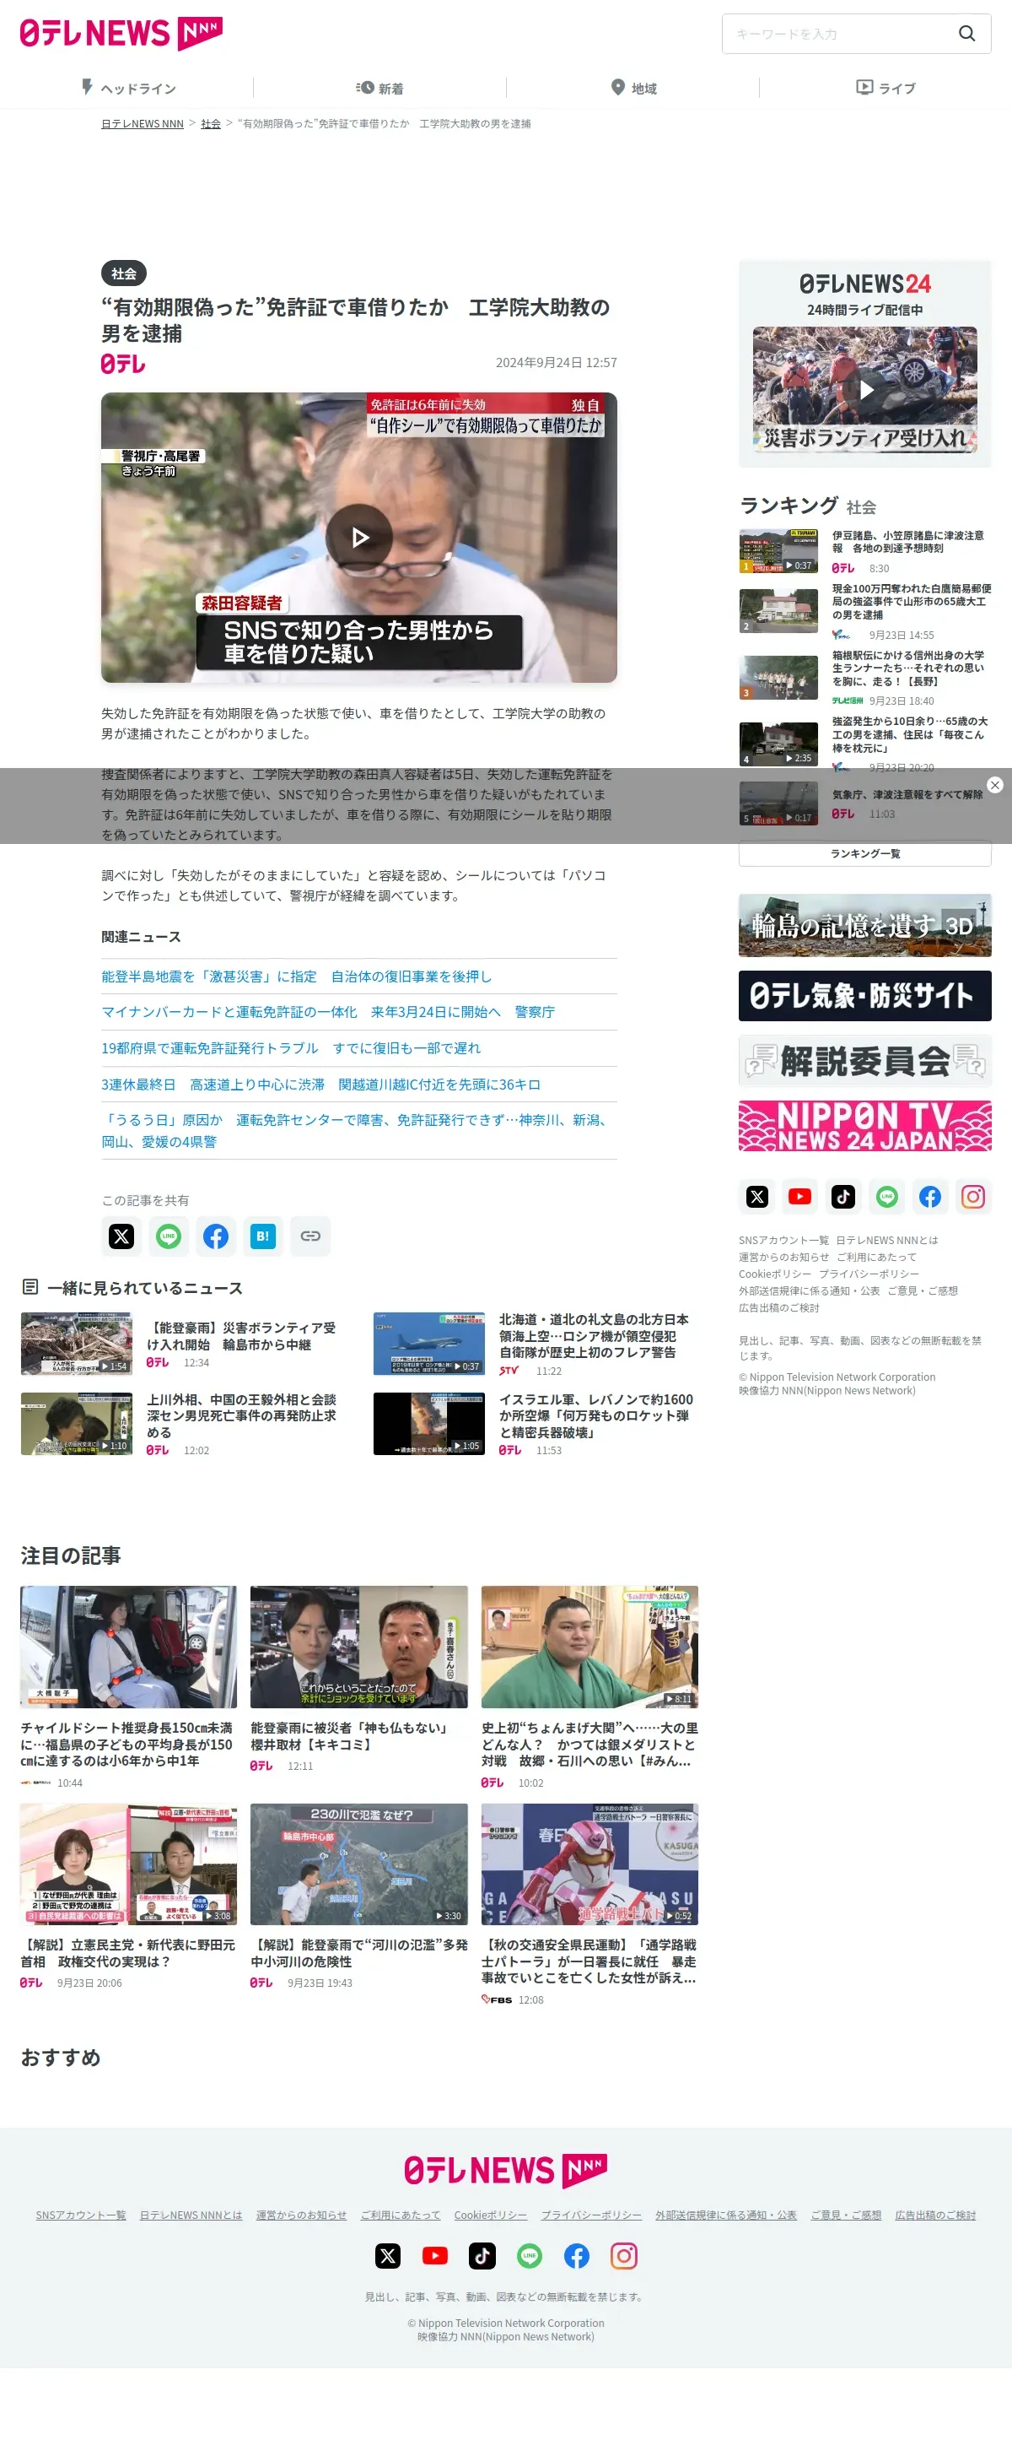Open the ライブ tab
The width and height of the screenshot is (1012, 2440).
click(886, 88)
